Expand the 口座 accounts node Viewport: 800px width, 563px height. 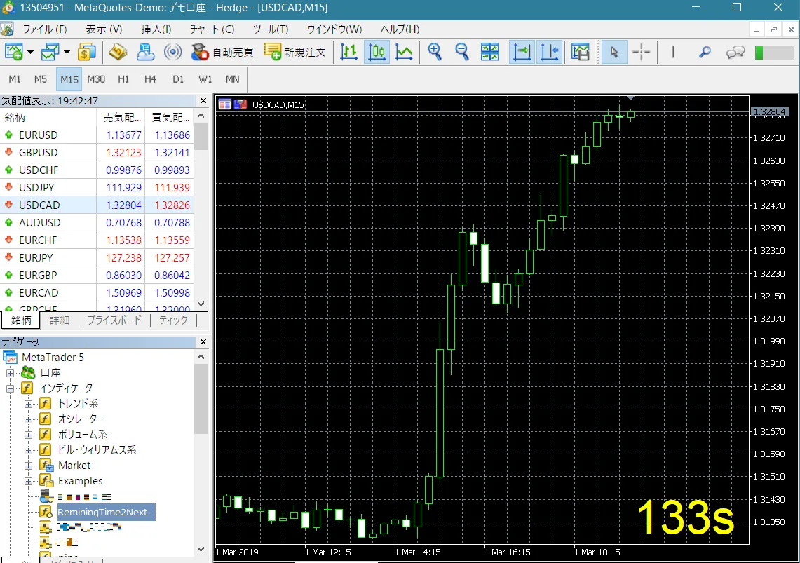point(11,373)
